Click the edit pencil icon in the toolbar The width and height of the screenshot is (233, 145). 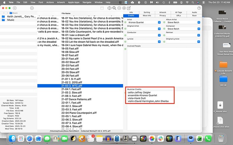(129, 7)
